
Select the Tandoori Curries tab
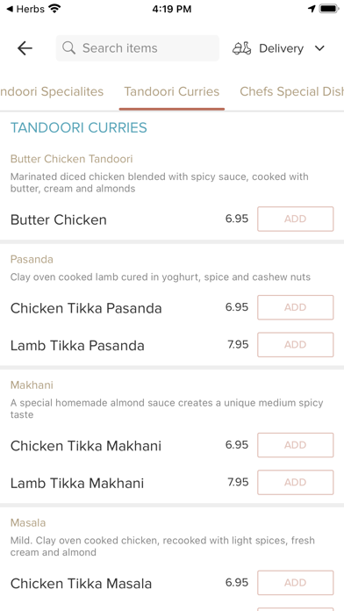[x=172, y=91]
